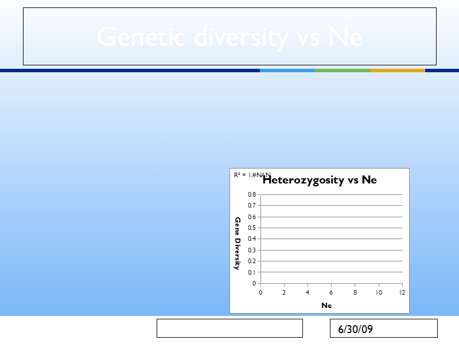Click the empty chart plot area
The height and width of the screenshot is (344, 459).
332,239
